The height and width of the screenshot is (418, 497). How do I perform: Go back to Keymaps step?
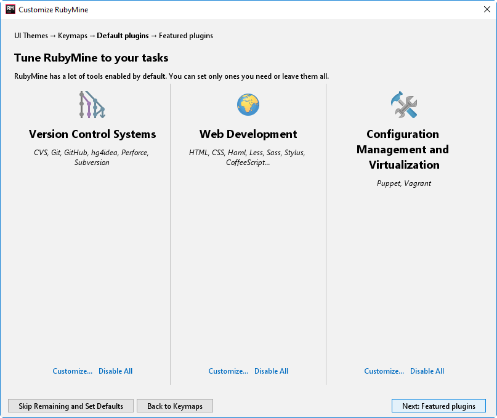pos(175,406)
